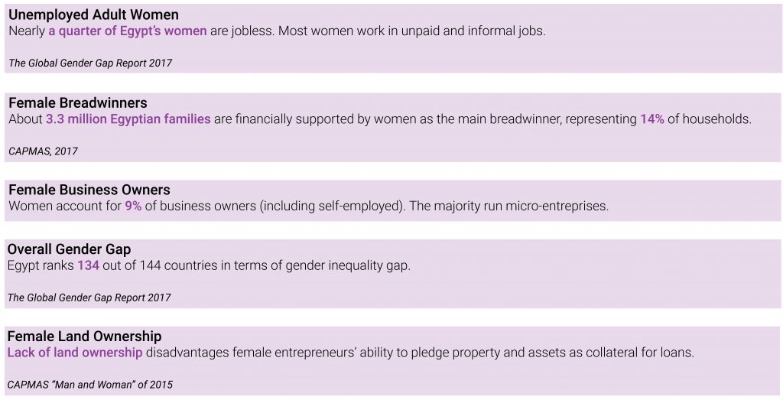Select 'a quarter of Egypt's women' highlighted text
The image size is (783, 400).
(128, 31)
